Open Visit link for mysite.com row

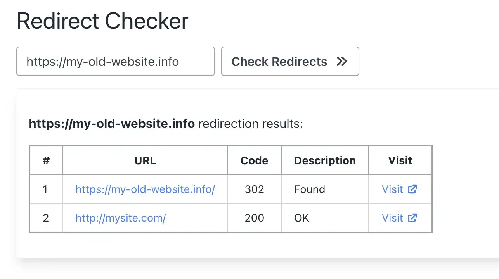393,218
